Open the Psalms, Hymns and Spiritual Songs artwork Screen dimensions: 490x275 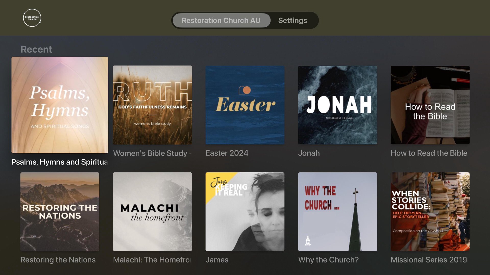[x=60, y=105]
